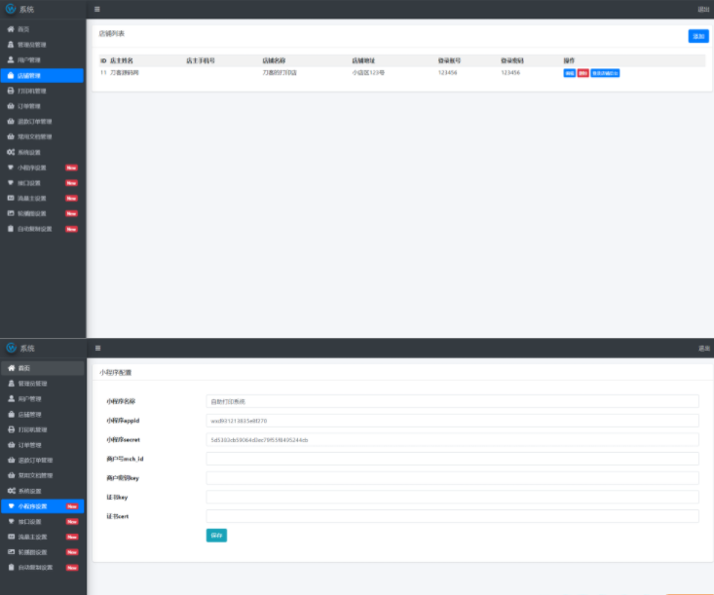Click 流量主设置 icon in 小程序配置 window
The width and height of the screenshot is (714, 595).
tap(12, 537)
